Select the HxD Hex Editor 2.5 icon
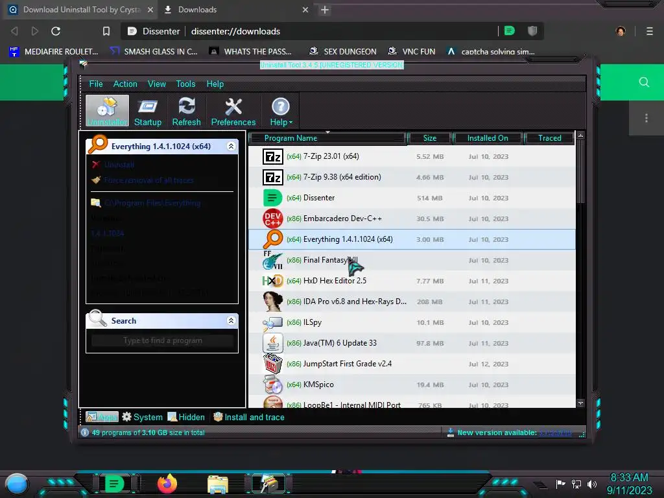Image resolution: width=664 pixels, height=498 pixels. point(273,281)
